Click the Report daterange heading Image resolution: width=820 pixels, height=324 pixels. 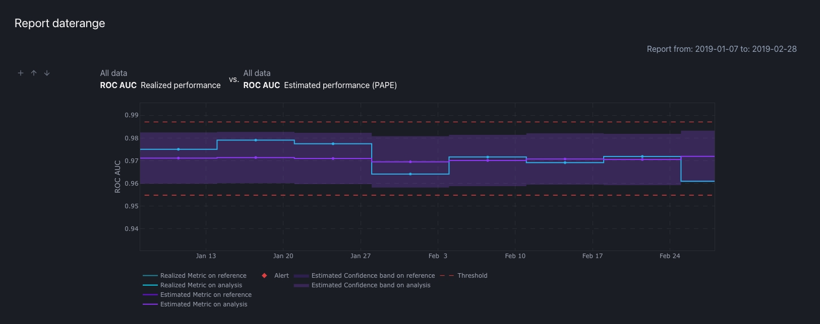pos(60,23)
